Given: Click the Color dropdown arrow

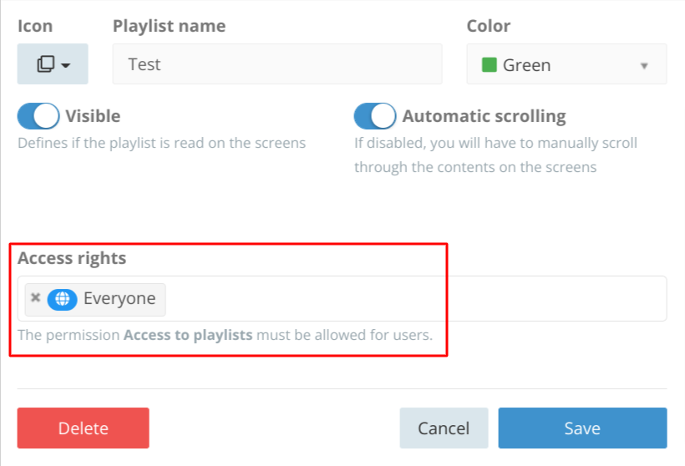Looking at the screenshot, I should click(644, 66).
